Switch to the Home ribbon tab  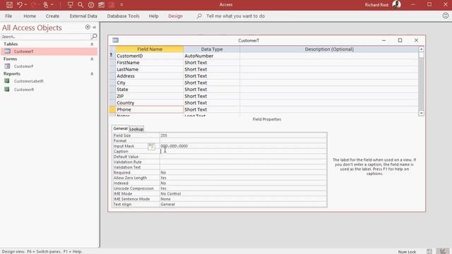30,16
